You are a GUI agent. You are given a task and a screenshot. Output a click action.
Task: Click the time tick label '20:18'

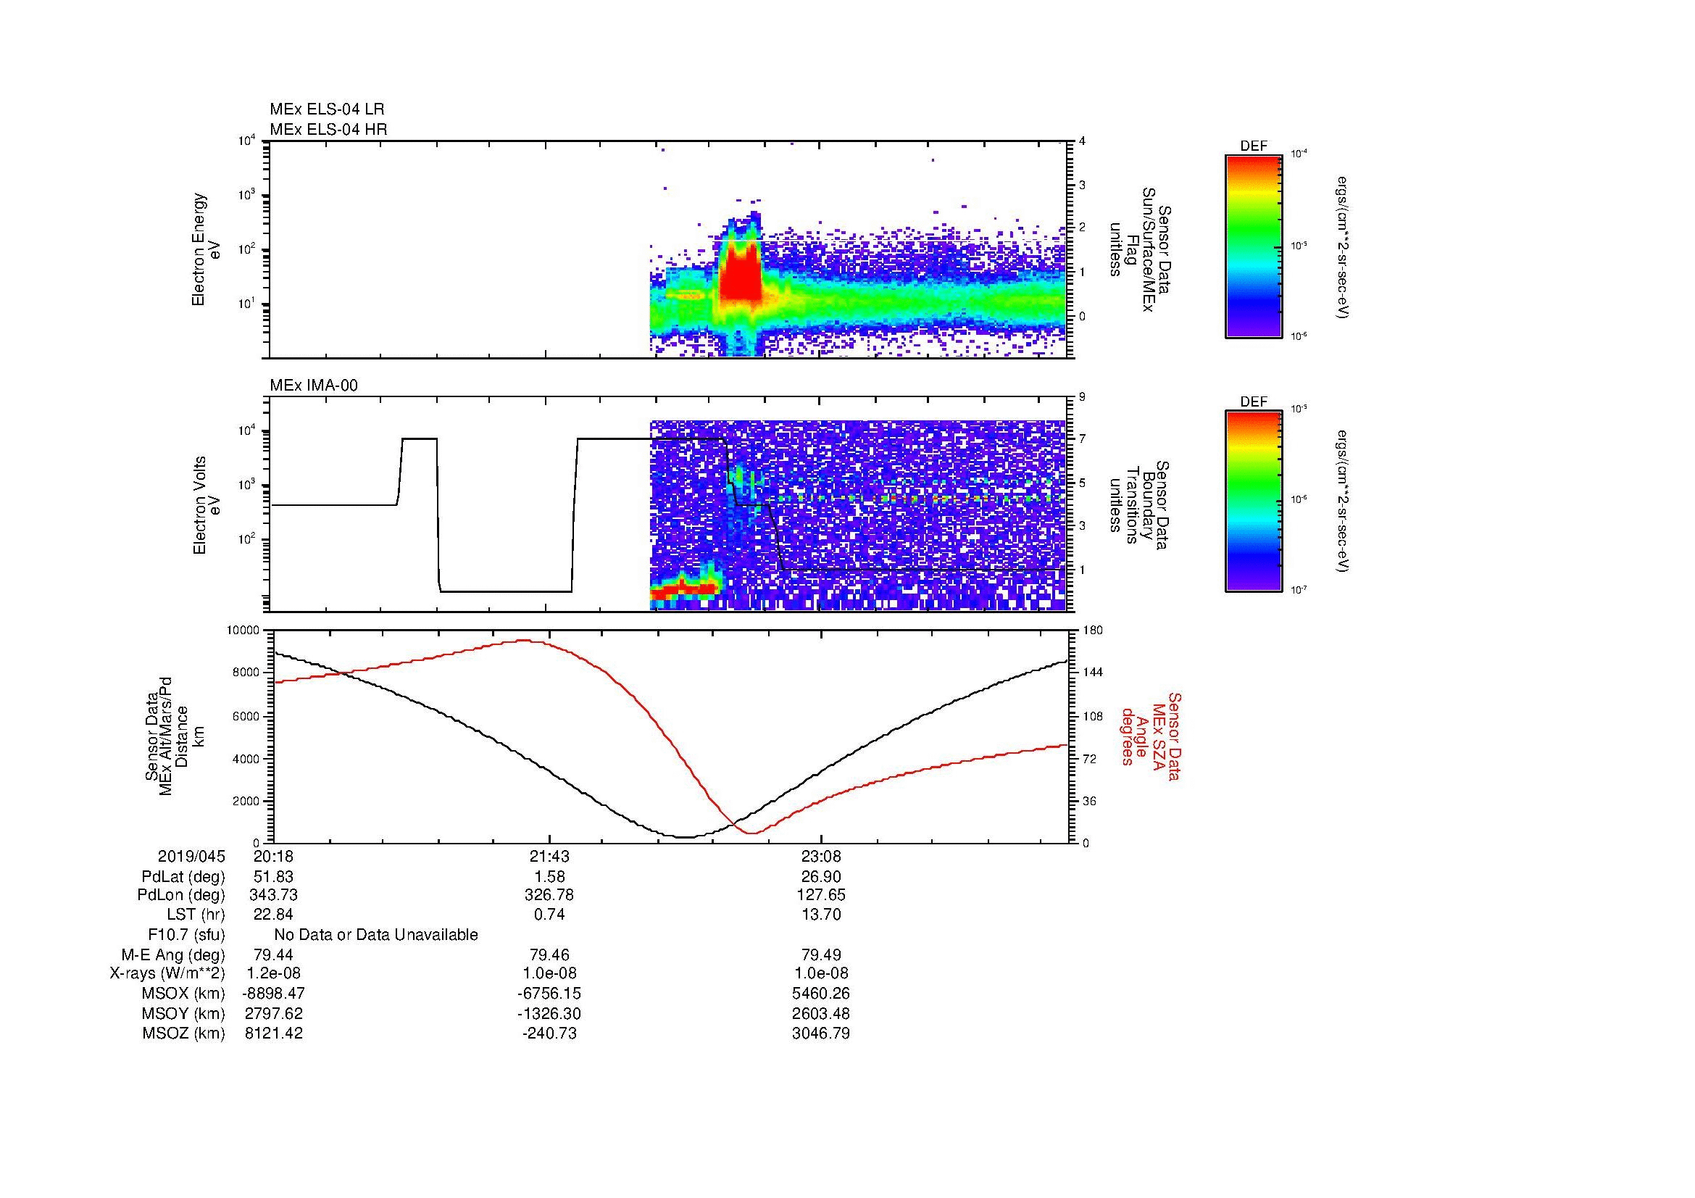(x=273, y=856)
